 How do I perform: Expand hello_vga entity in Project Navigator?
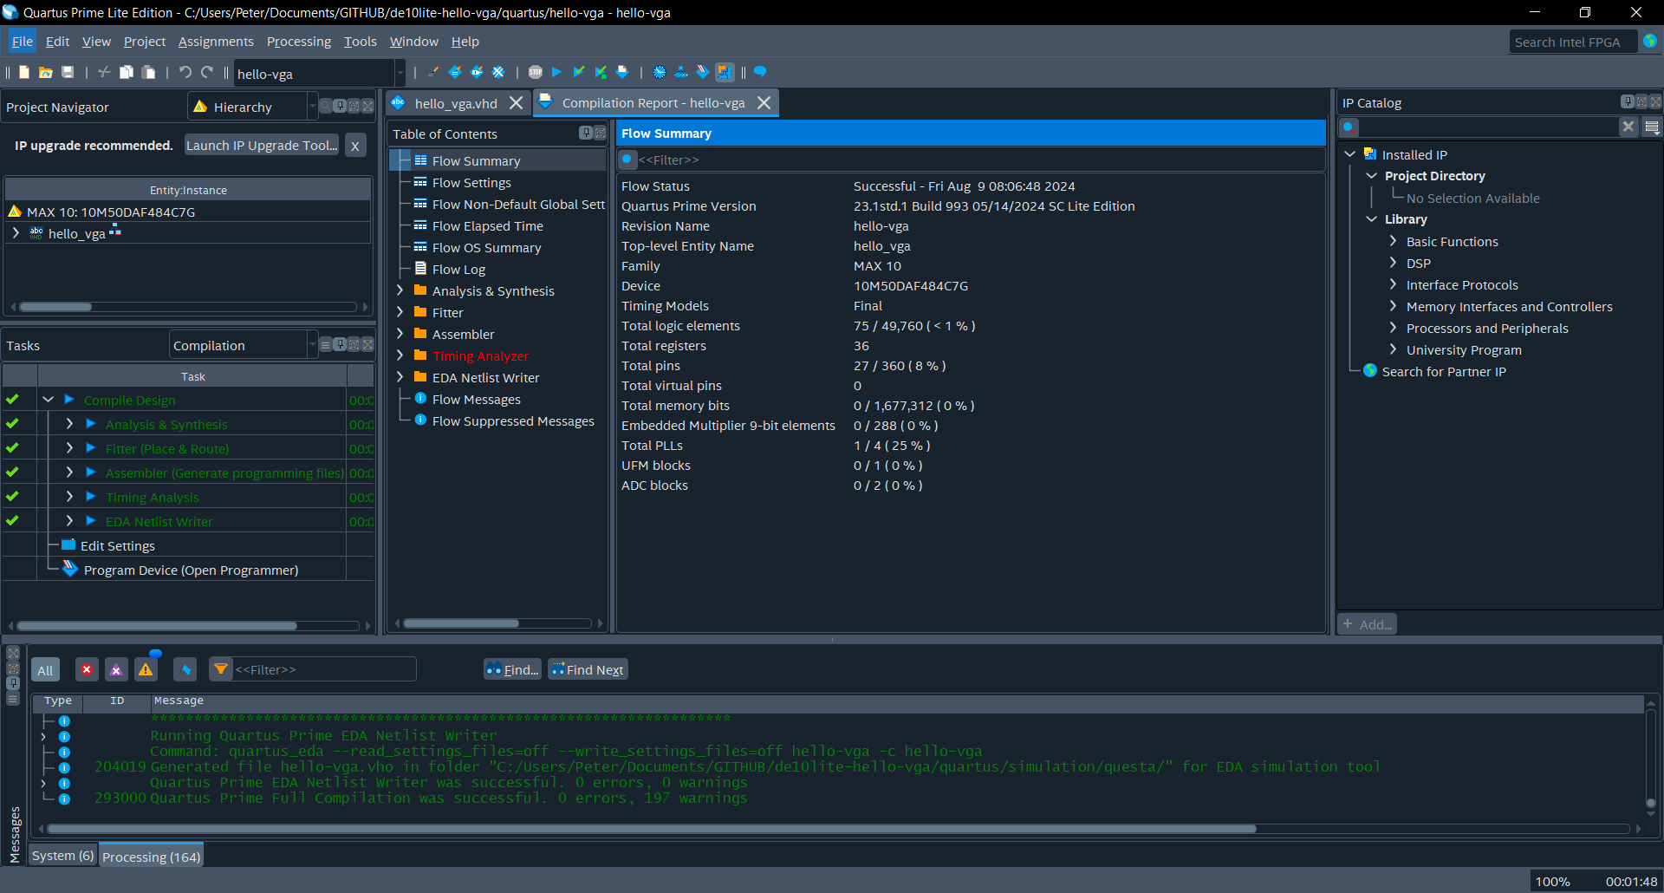(x=16, y=233)
